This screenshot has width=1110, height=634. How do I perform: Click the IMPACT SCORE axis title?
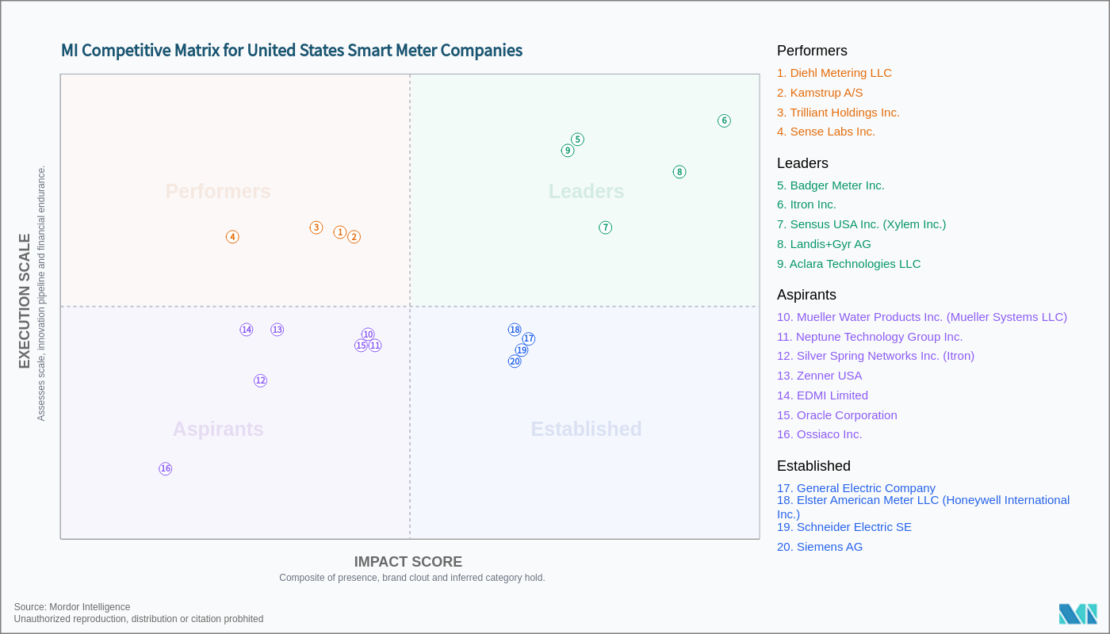(408, 562)
